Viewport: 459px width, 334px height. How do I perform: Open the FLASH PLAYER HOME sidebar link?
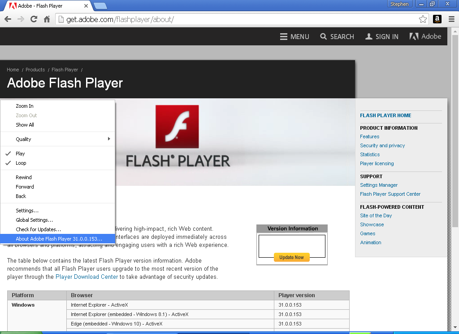385,115
